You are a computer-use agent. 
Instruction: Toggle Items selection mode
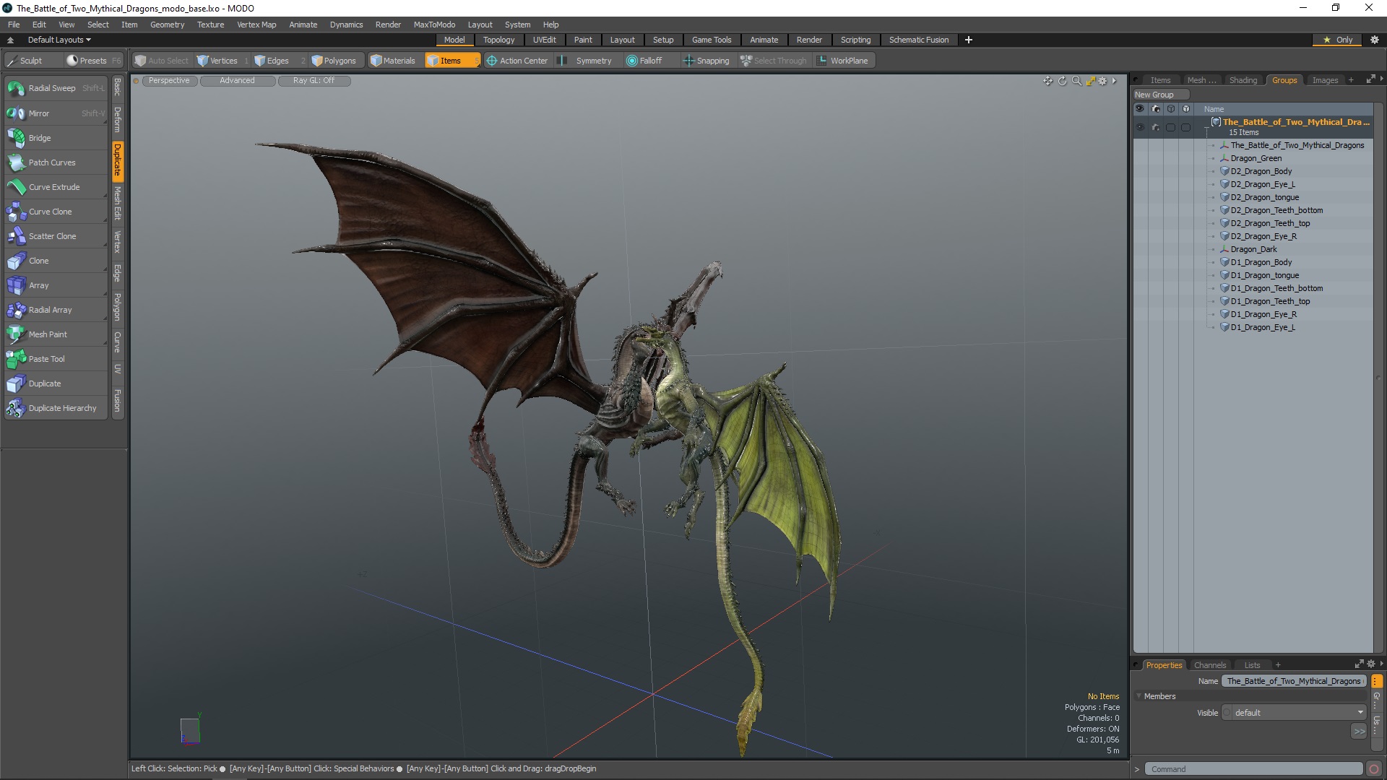coord(451,61)
